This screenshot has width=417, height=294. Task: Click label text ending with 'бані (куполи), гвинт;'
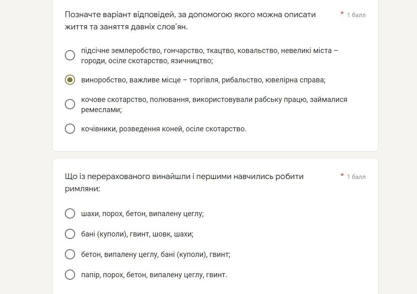[x=155, y=254]
